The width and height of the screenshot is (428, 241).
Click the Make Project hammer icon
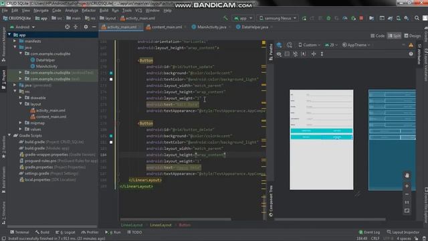[225, 18]
